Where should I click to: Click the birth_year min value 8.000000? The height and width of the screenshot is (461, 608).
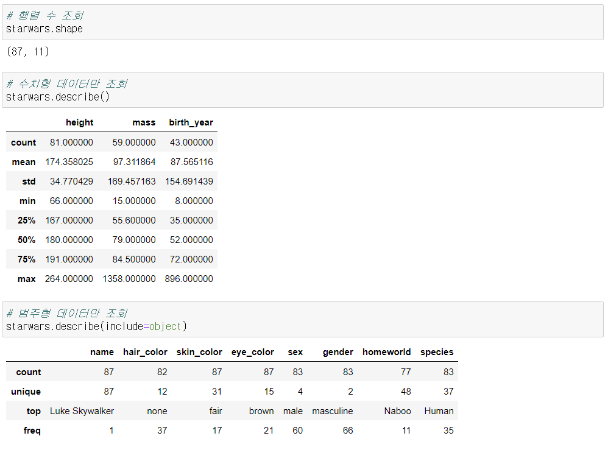point(194,201)
